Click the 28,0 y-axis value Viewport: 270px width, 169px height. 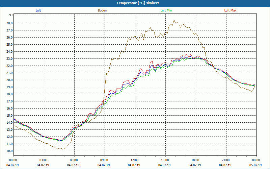10,23
